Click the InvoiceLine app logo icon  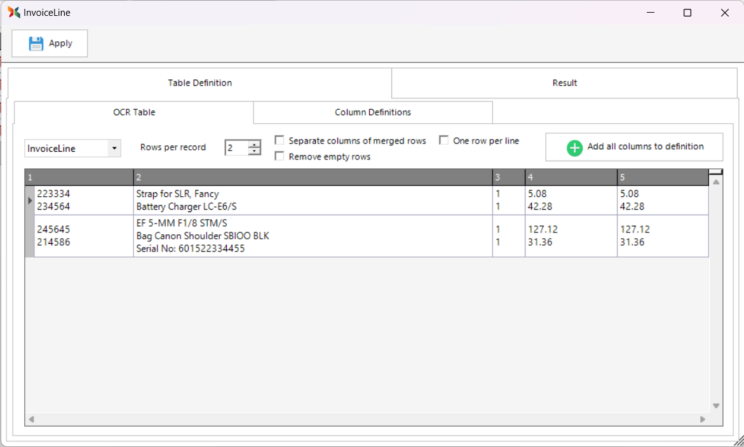[x=13, y=12]
